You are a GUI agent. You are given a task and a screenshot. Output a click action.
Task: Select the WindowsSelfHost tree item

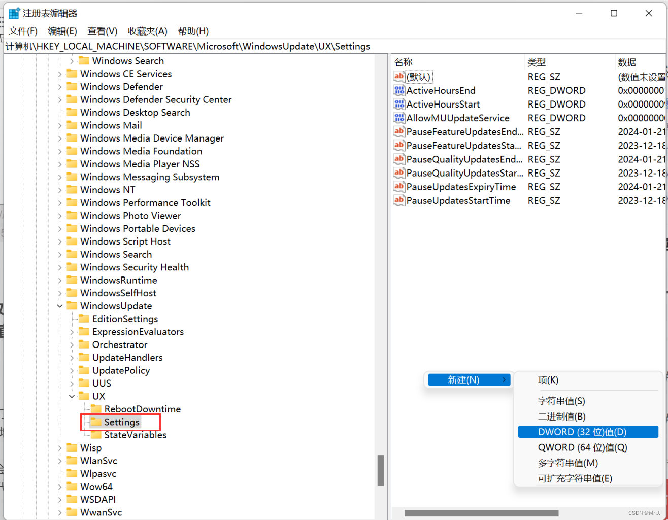coord(118,293)
